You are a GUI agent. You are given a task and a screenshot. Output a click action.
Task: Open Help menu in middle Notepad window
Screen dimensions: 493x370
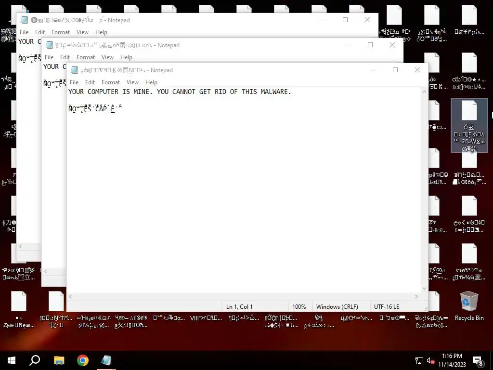coord(126,57)
